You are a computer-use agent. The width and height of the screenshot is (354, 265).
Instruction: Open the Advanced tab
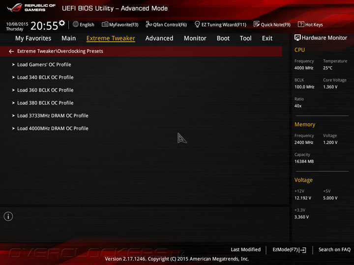pos(159,38)
